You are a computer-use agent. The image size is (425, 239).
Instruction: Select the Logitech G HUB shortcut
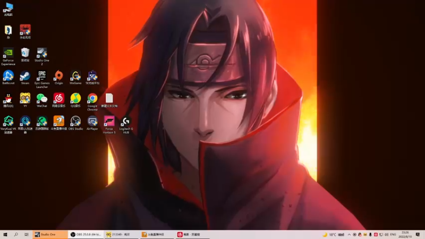[x=126, y=125]
